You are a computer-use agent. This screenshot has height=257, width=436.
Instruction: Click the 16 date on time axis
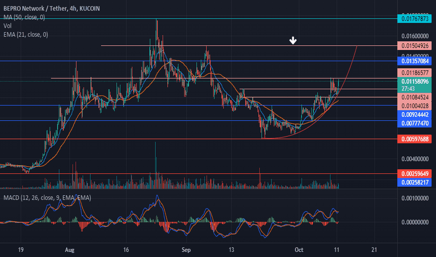[126, 250]
